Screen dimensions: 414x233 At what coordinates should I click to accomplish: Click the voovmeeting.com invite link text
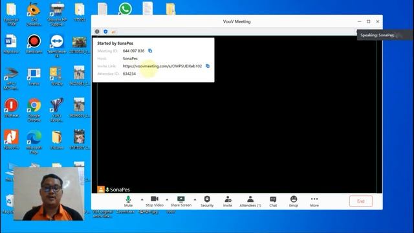[x=162, y=66]
